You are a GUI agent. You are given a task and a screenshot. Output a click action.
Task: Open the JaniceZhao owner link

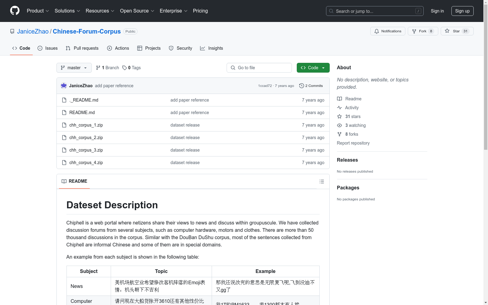click(x=33, y=31)
